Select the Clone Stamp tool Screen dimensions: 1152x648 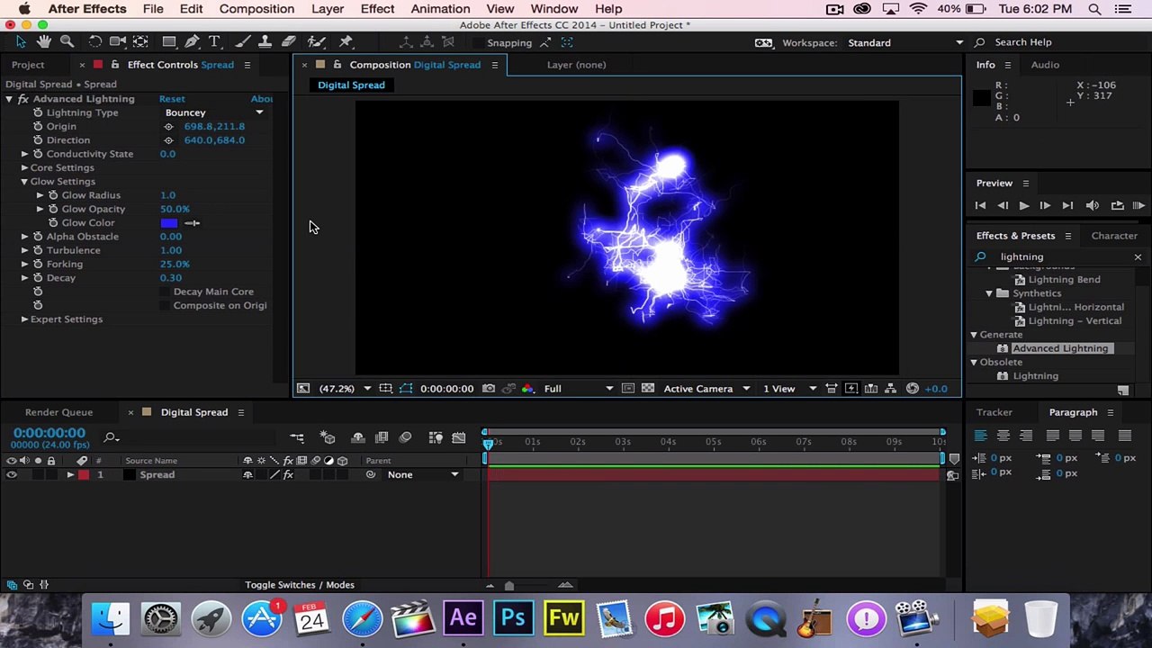pyautogui.click(x=265, y=42)
